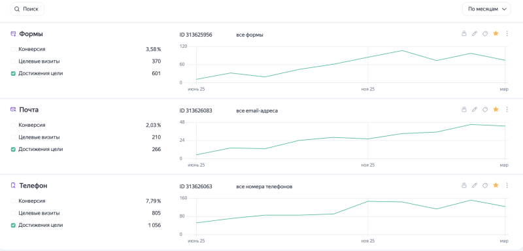Click the tag icon for Формы goal
523x251 pixels.
point(485,33)
